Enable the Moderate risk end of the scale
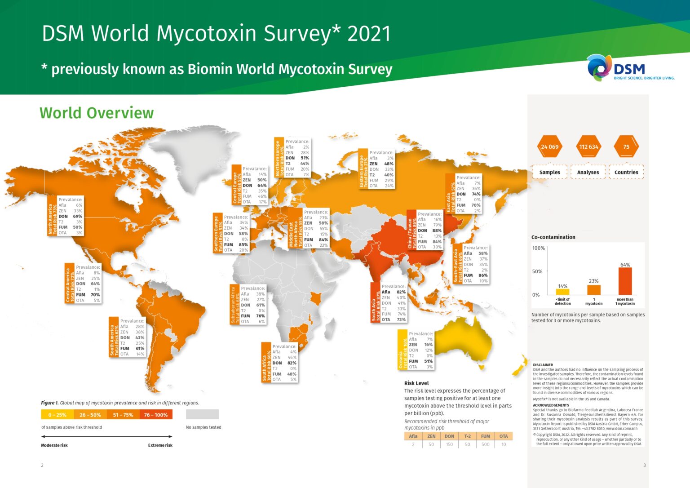 (54, 445)
